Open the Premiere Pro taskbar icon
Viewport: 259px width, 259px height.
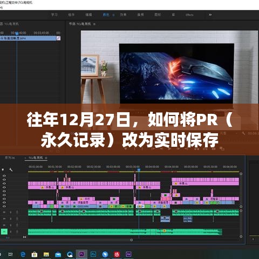coord(81,254)
